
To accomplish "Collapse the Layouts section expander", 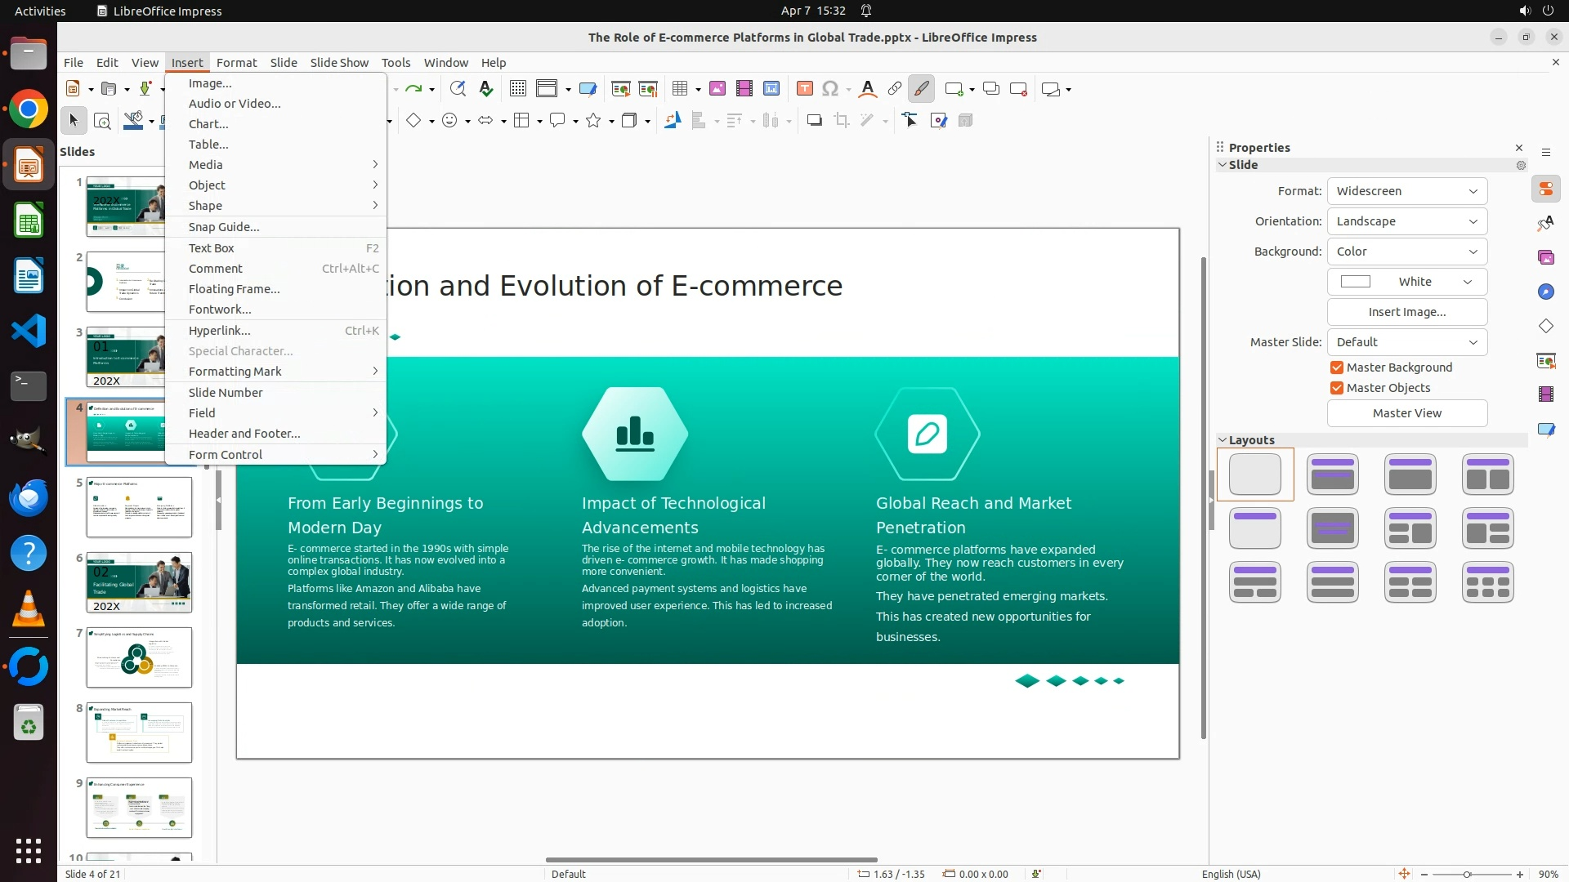I will click(x=1223, y=440).
